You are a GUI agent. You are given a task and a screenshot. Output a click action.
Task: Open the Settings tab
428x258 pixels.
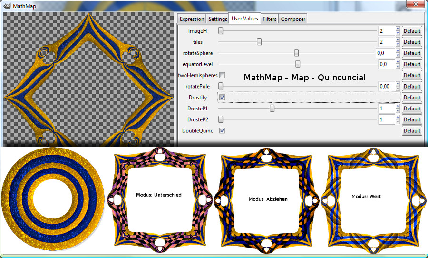218,19
